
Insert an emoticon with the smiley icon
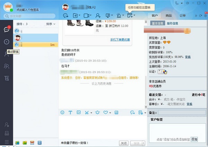pos(62,112)
